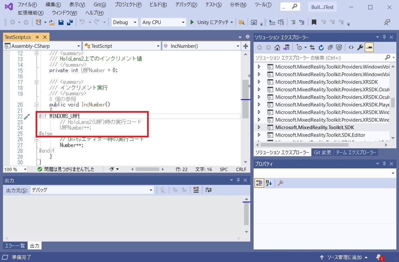The height and width of the screenshot is (262, 399).
Task: Click the find in files folder icon
Action: coord(242,22)
